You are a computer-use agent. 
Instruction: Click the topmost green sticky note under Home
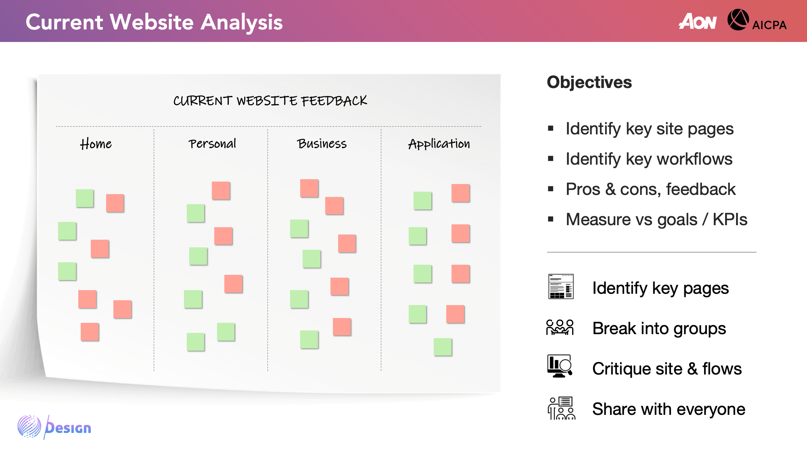pos(85,198)
